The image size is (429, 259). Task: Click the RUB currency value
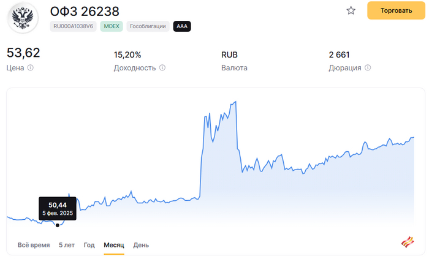coord(229,55)
